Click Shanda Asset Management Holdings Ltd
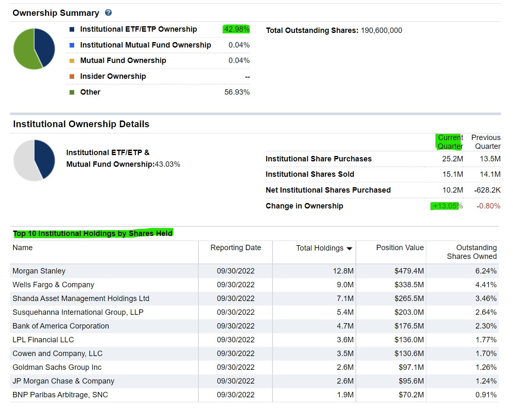 pos(81,299)
